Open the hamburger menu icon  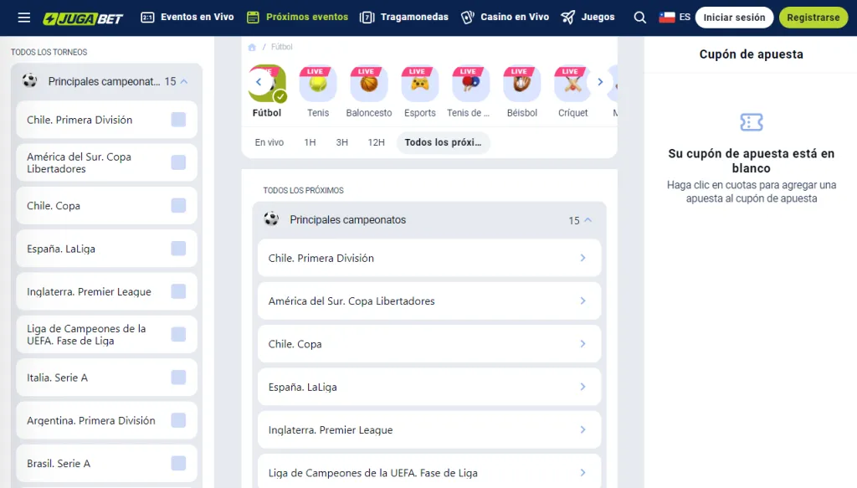click(23, 18)
